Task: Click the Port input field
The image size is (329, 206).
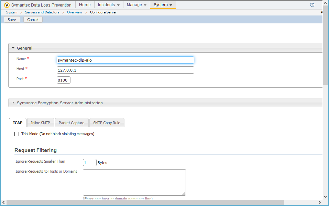Action: [64, 80]
